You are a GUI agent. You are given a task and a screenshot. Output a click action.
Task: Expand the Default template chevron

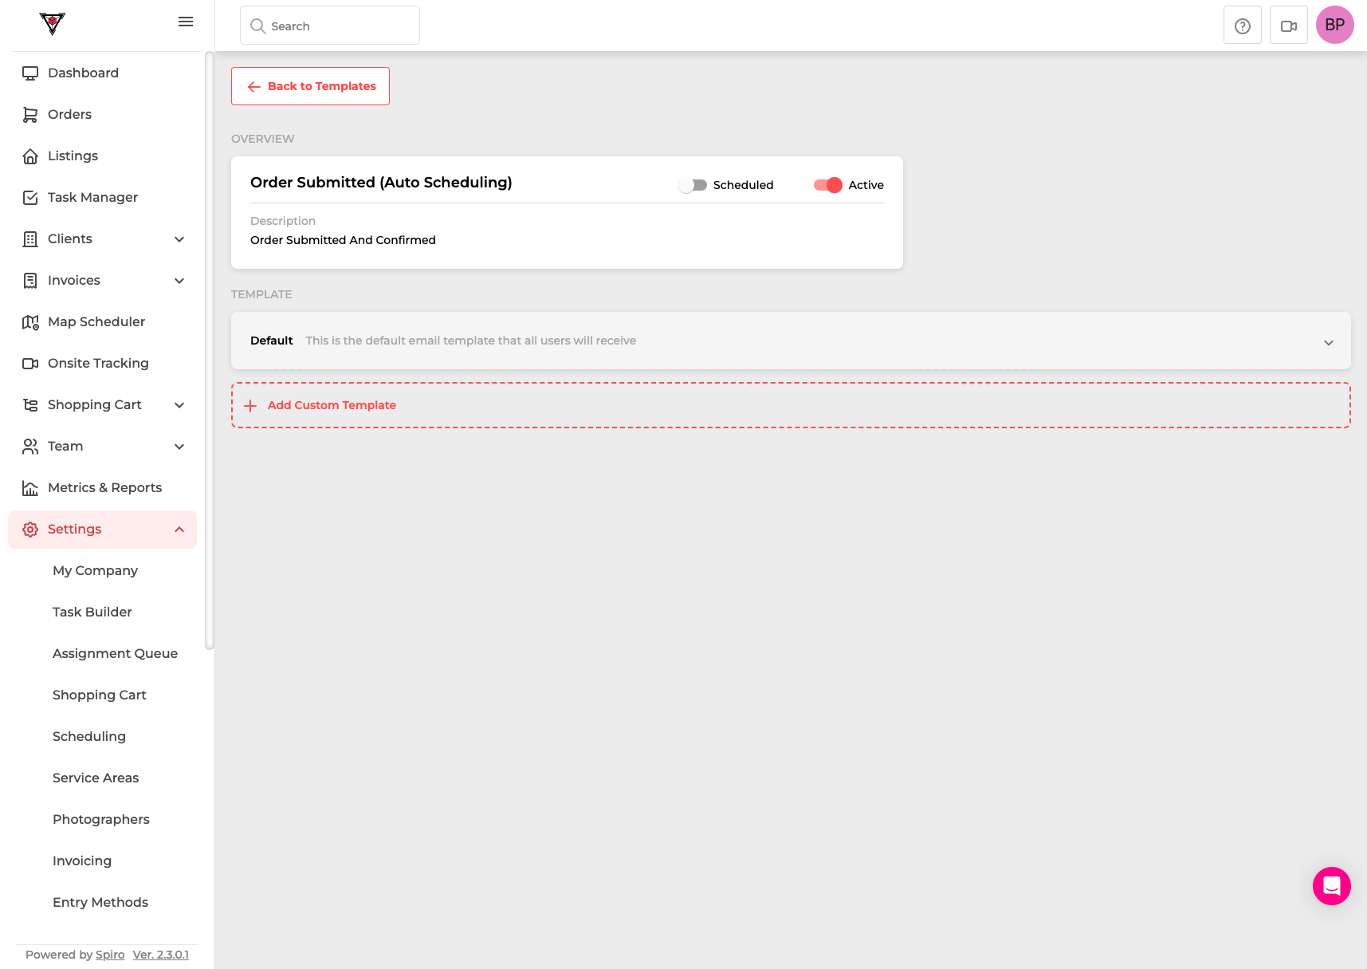[x=1329, y=343]
